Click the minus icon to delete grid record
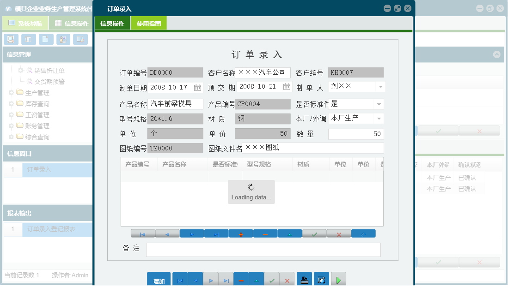The width and height of the screenshot is (508, 293). pos(265,233)
